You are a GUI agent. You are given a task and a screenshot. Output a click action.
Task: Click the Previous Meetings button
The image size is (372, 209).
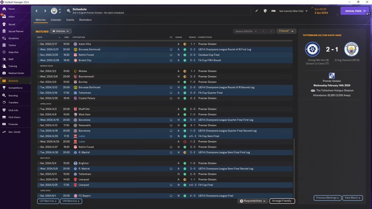tap(328, 198)
